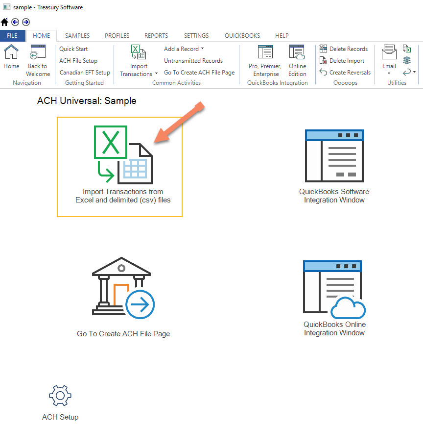Open the QuickBooks Online Integration Window tile
Viewport: 423px width, 426px height.
pyautogui.click(x=334, y=299)
